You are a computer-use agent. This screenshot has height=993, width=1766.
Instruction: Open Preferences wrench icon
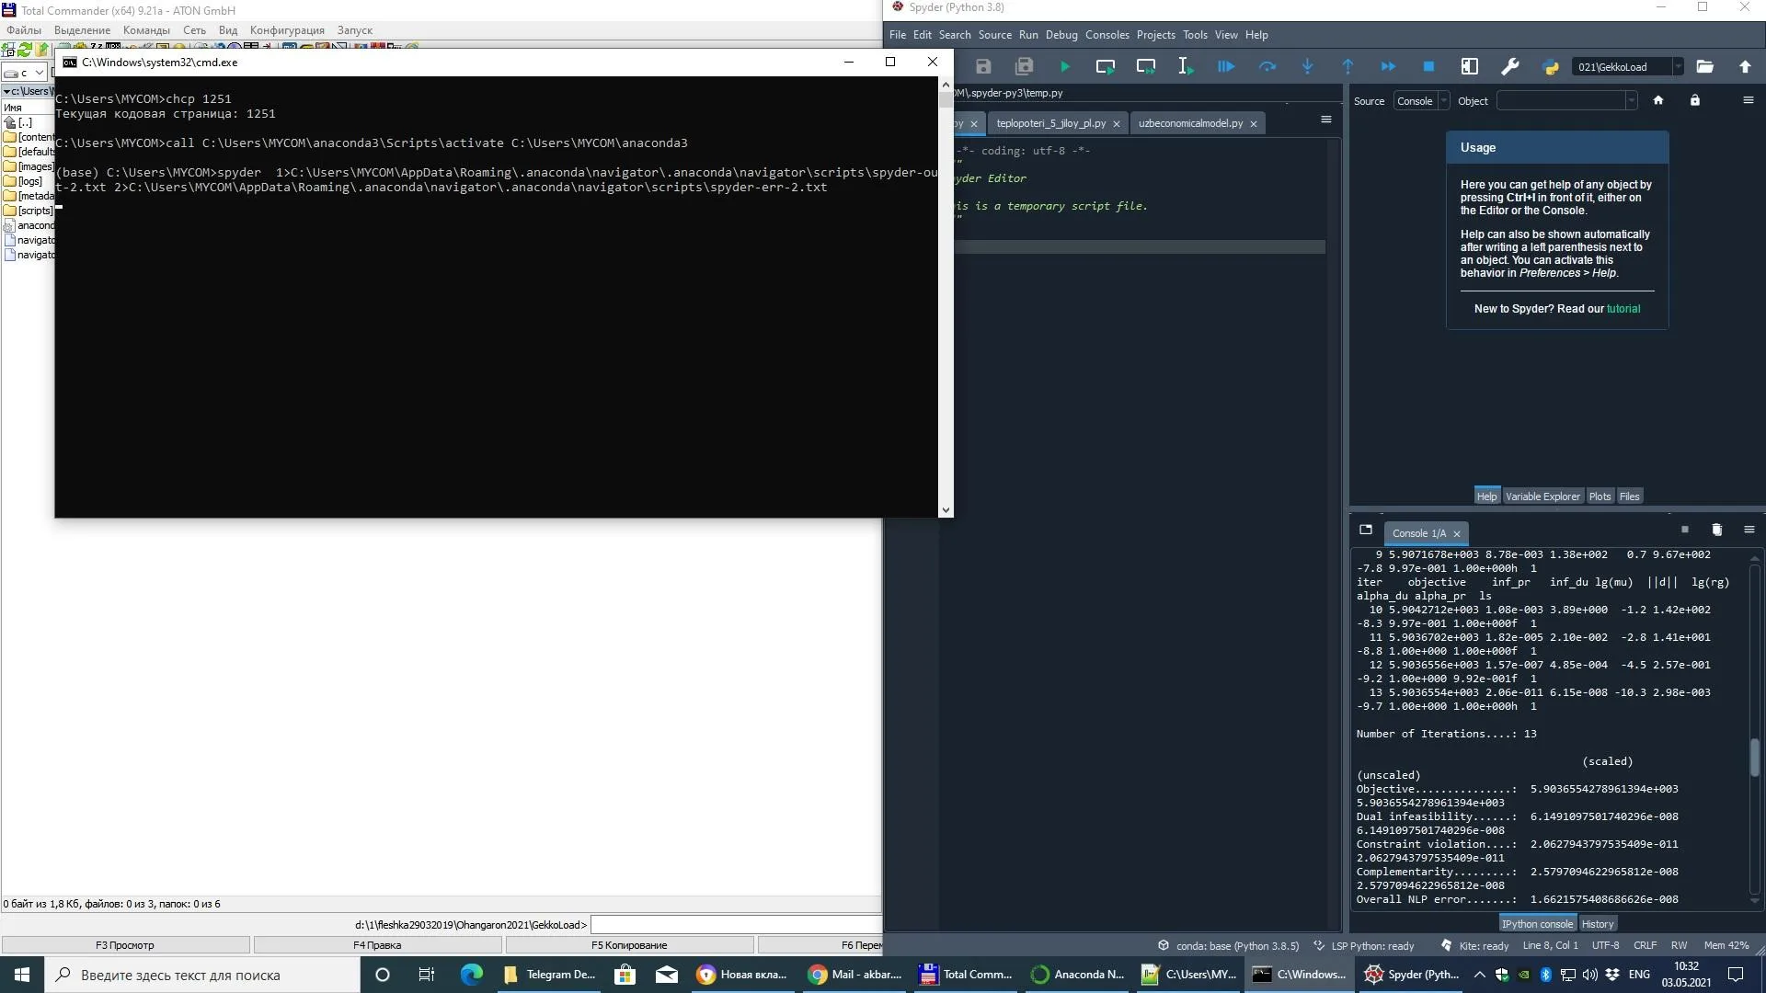[1509, 66]
